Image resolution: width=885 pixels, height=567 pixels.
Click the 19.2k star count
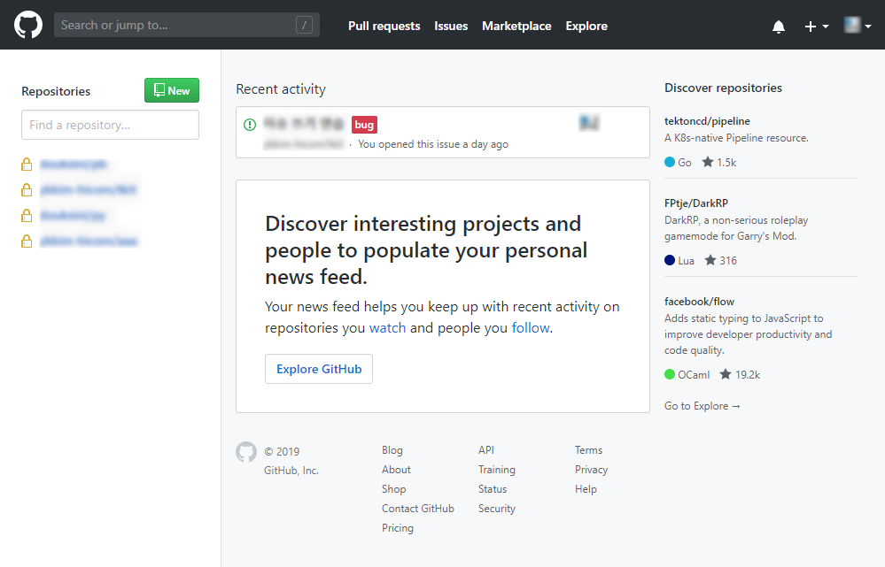click(x=748, y=374)
